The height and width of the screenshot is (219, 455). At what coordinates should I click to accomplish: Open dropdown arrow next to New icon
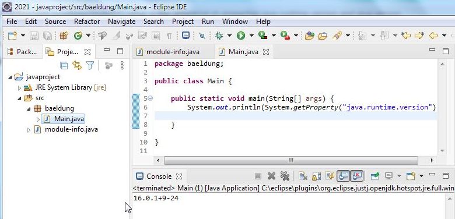tap(23, 36)
